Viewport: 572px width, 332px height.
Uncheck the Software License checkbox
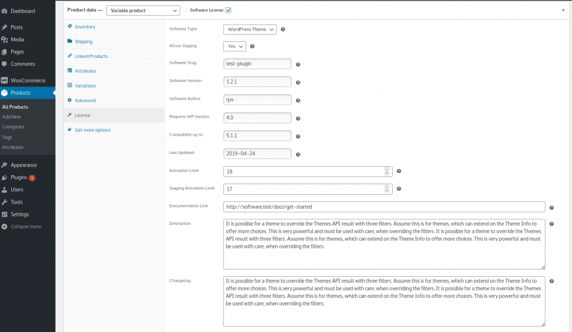coord(228,10)
